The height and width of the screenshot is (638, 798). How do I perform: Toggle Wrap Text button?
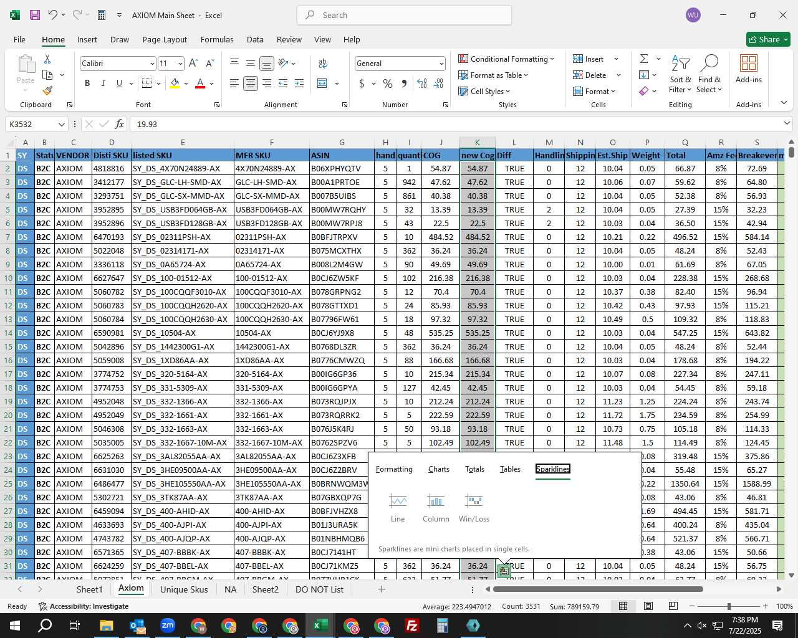point(323,63)
